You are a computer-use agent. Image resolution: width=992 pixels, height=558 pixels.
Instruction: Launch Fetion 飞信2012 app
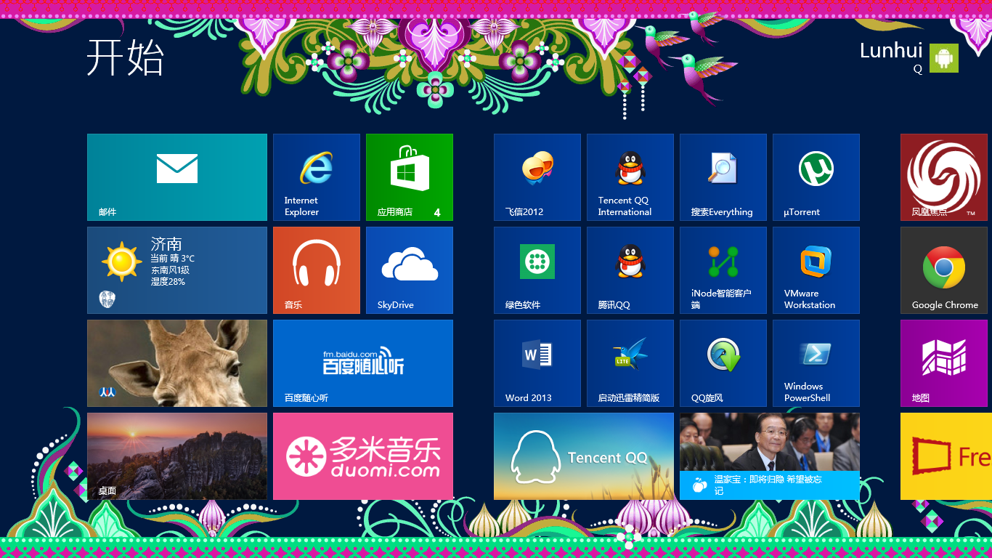pos(537,177)
